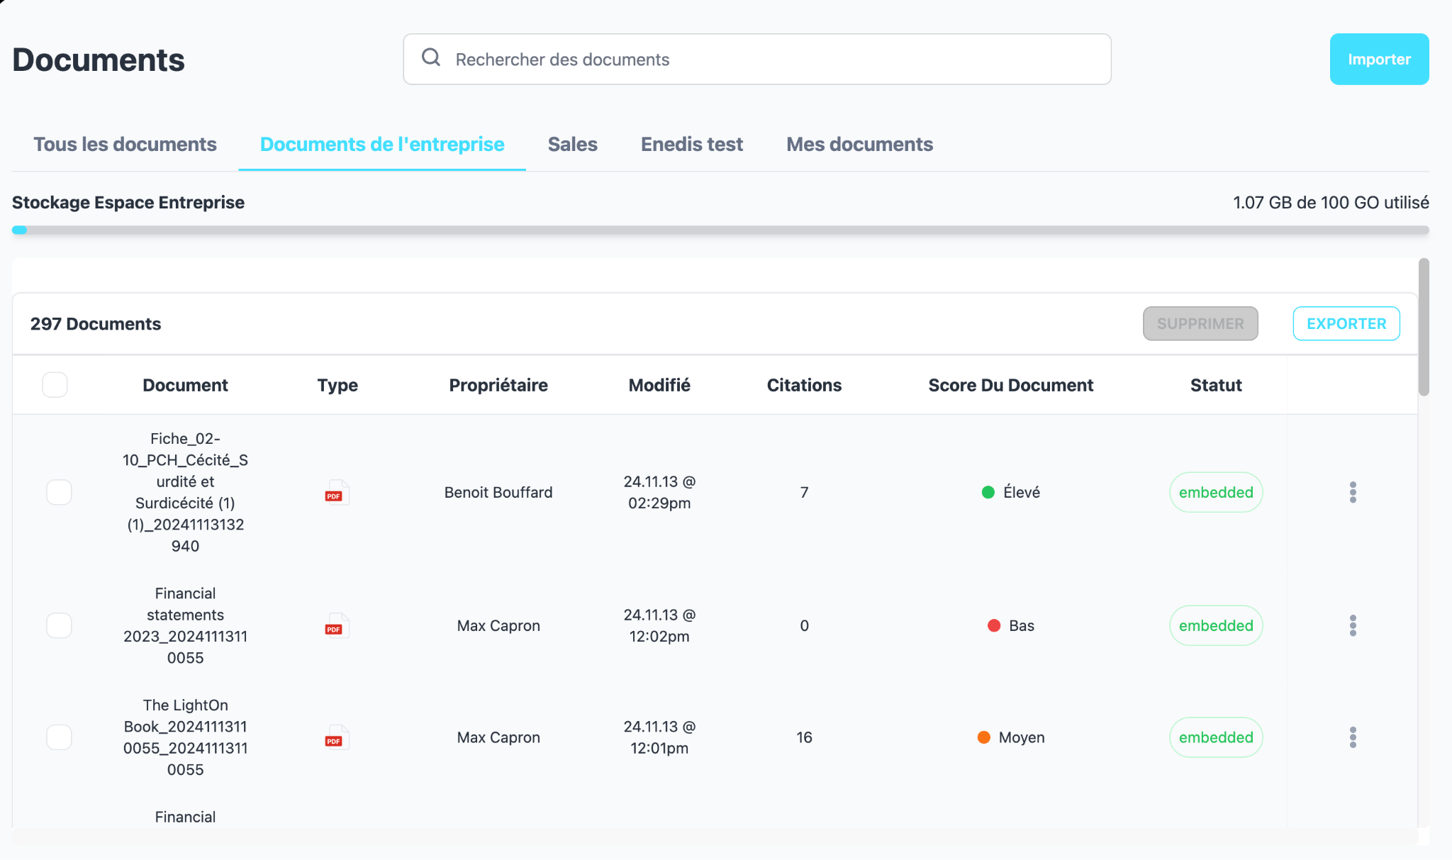Image resolution: width=1452 pixels, height=860 pixels.
Task: Open the options menu for Financial statements 2023
Action: coord(1354,625)
